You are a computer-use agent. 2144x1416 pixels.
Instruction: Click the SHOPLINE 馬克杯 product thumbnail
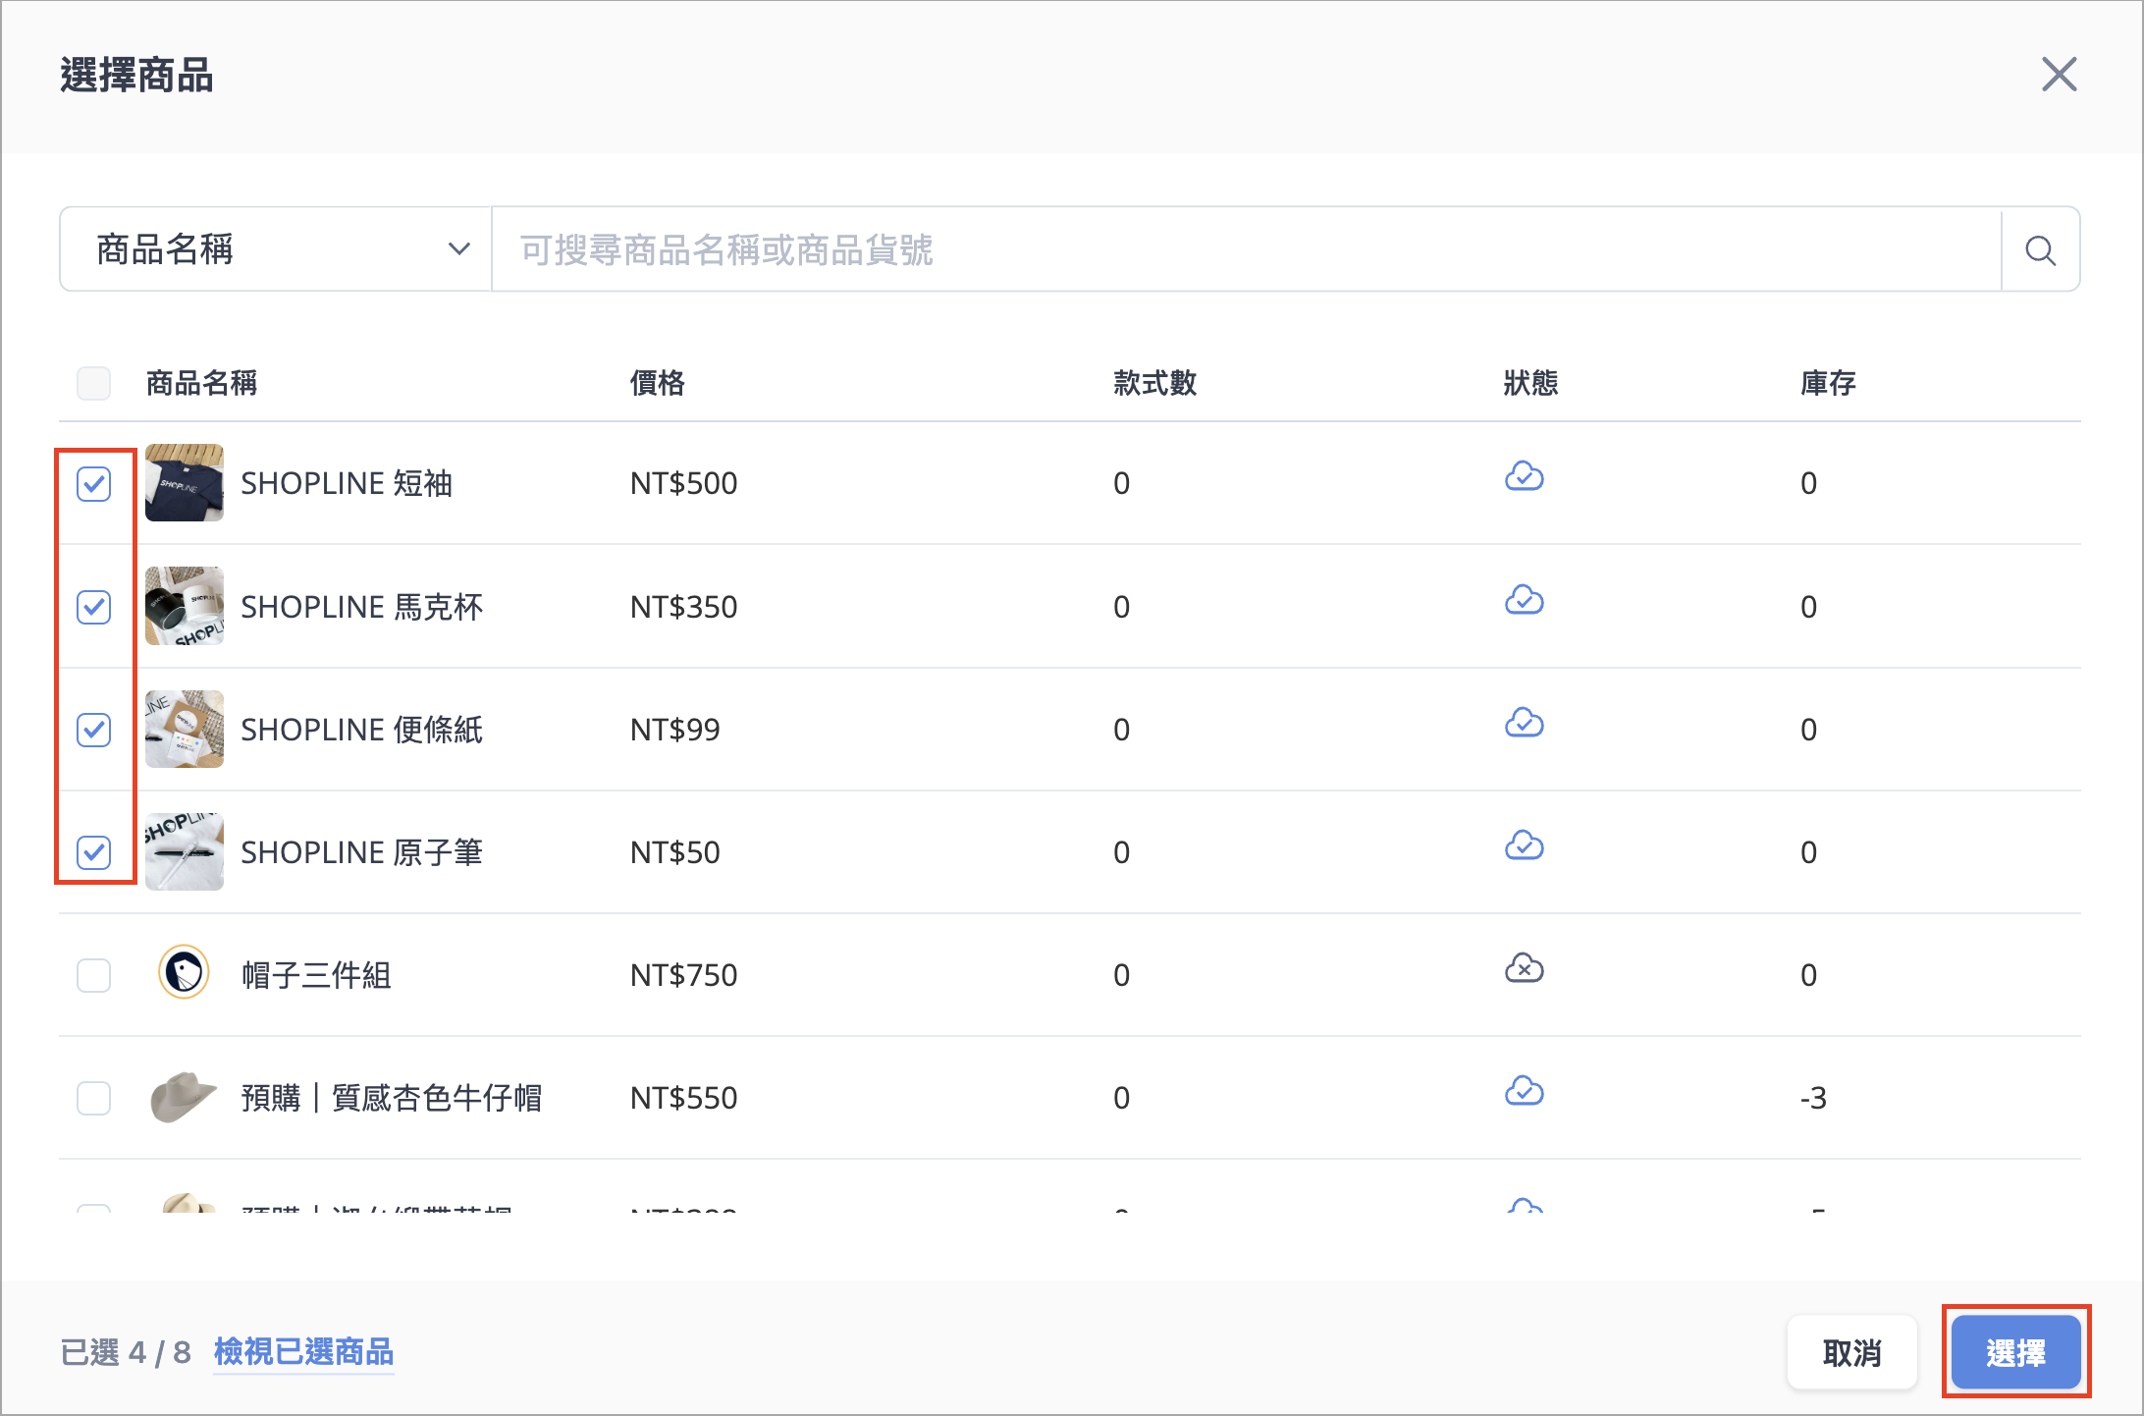coord(185,606)
